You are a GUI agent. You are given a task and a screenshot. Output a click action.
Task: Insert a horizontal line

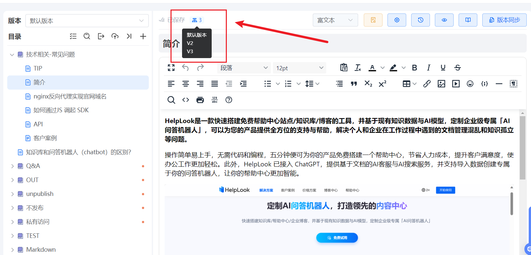click(499, 84)
